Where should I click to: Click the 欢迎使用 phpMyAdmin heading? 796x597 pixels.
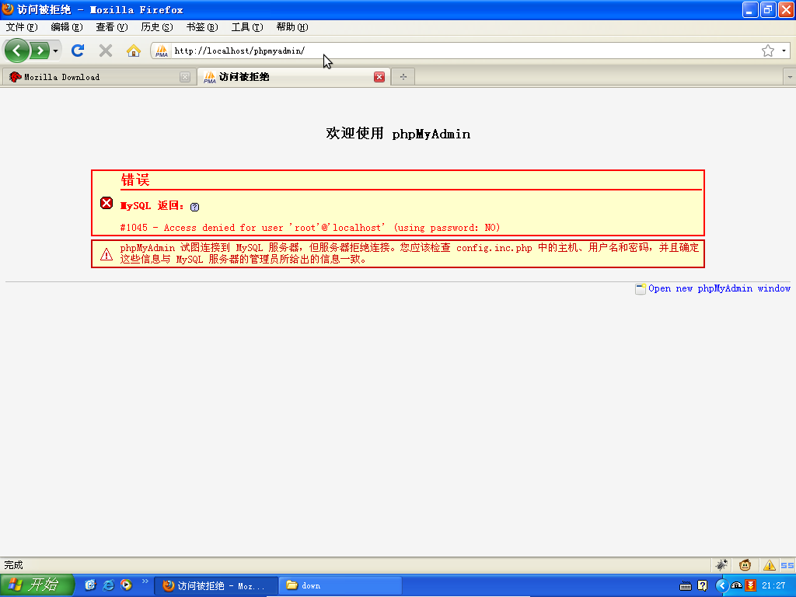click(x=398, y=134)
